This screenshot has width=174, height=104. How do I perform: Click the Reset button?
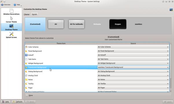pos(30,102)
